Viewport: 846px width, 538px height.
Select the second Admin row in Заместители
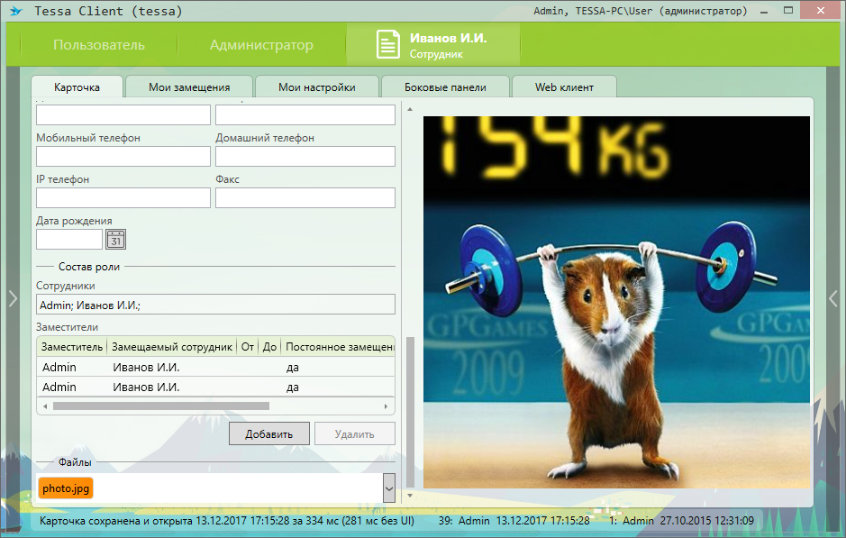click(x=216, y=387)
